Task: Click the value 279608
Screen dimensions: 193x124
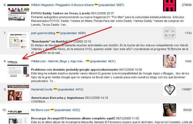Action: pos(187,5)
